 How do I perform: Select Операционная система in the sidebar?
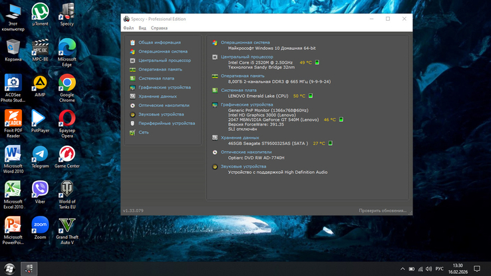click(x=163, y=51)
